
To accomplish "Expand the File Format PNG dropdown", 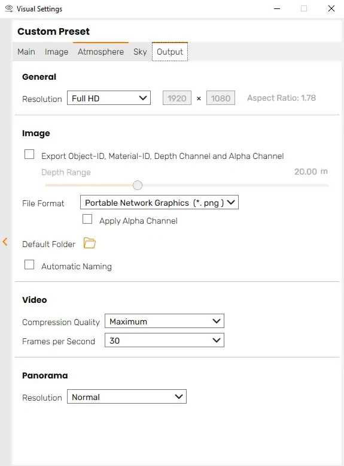I will [159, 202].
